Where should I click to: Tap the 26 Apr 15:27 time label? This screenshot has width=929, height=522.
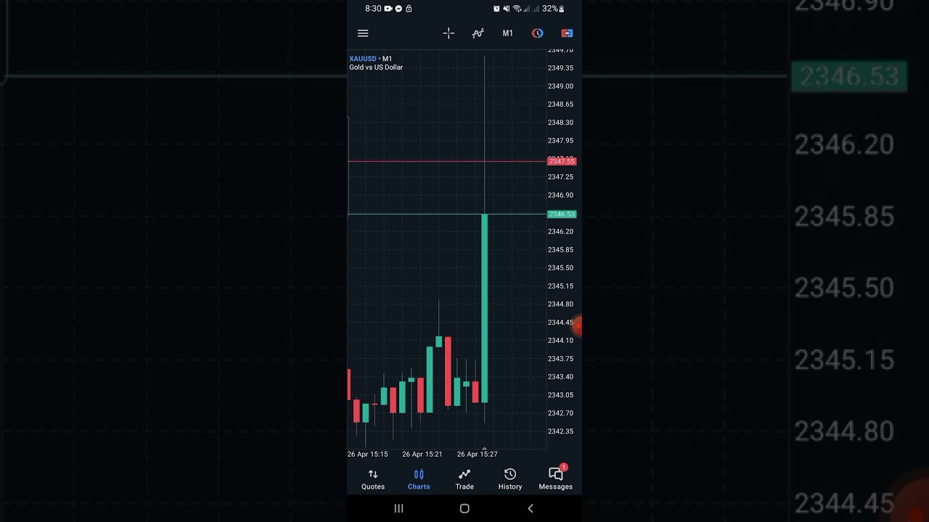pos(477,455)
